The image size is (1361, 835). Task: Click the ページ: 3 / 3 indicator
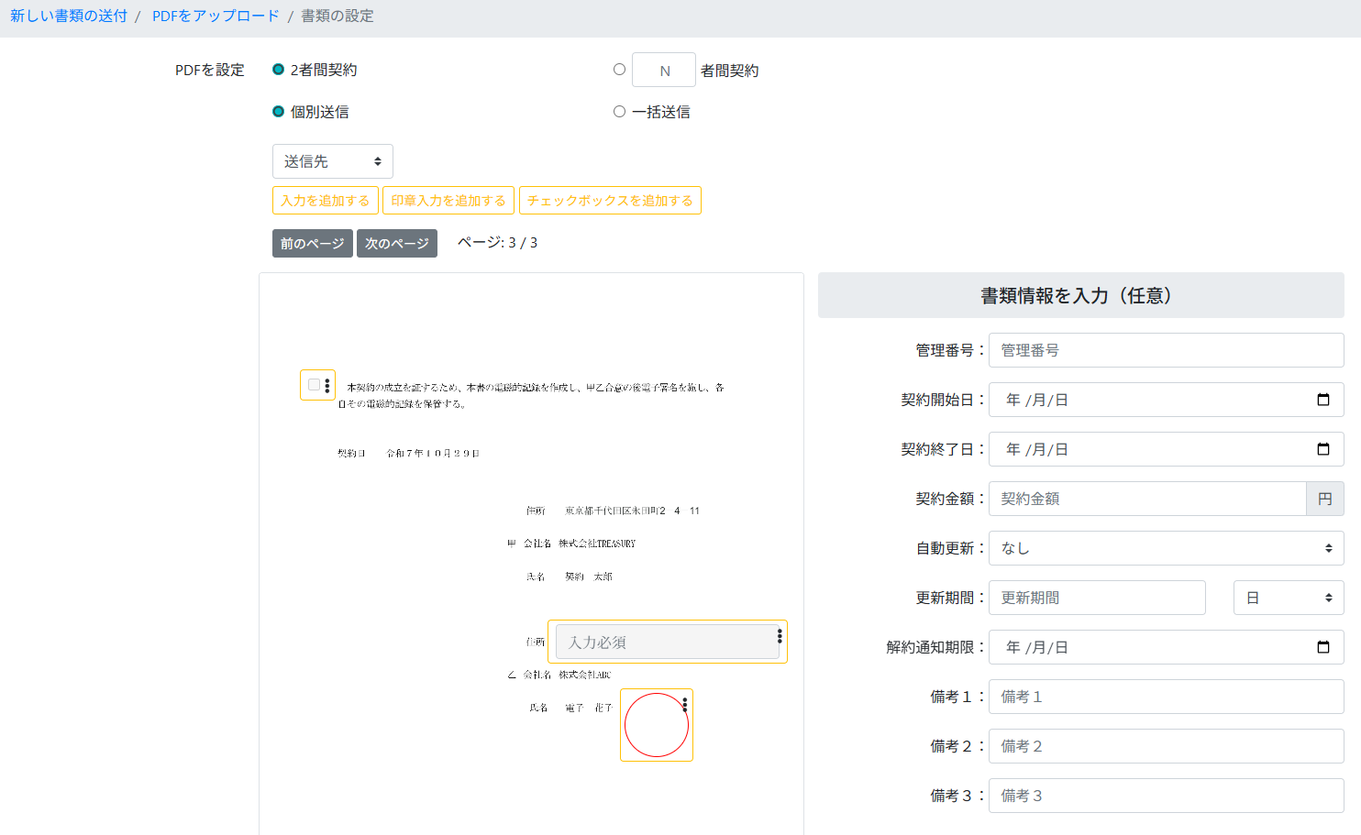(x=497, y=243)
